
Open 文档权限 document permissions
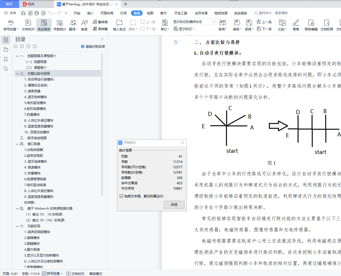pos(327,25)
